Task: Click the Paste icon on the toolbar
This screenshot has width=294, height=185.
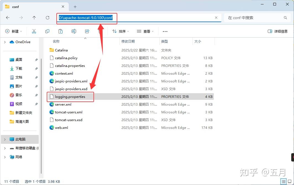Action: 61,31
